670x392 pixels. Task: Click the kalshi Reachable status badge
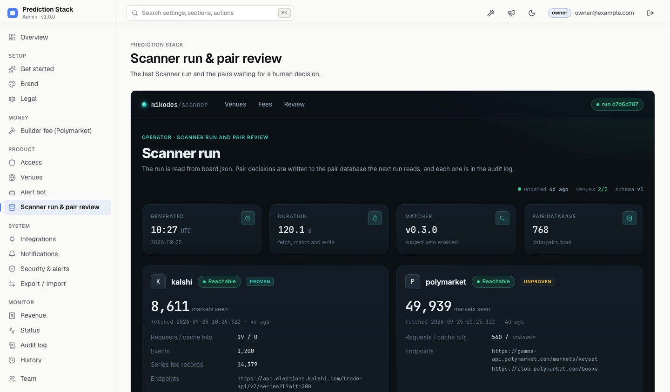(219, 282)
